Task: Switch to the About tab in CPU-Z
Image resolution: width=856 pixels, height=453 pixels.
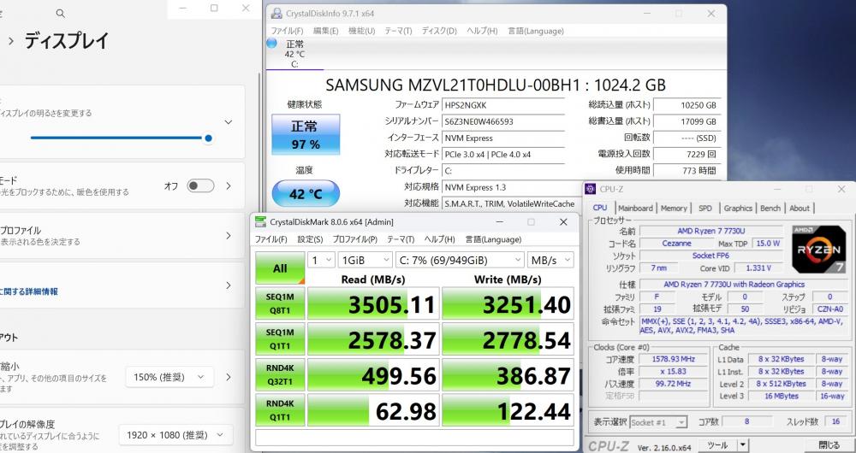Action: pyautogui.click(x=800, y=209)
